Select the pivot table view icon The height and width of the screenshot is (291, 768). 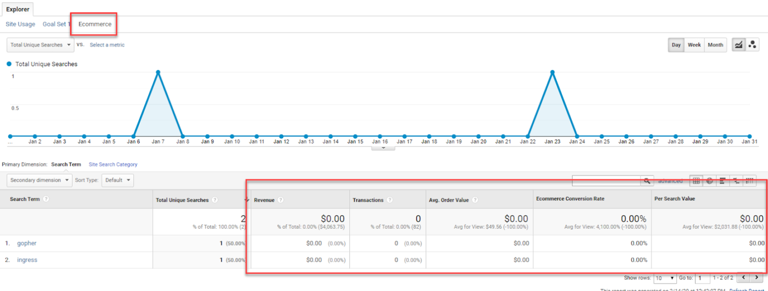[750, 181]
